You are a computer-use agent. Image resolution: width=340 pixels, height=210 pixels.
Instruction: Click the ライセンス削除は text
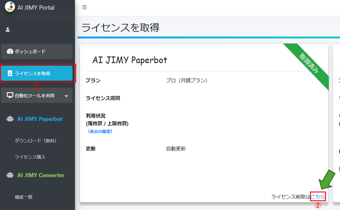pyautogui.click(x=291, y=197)
